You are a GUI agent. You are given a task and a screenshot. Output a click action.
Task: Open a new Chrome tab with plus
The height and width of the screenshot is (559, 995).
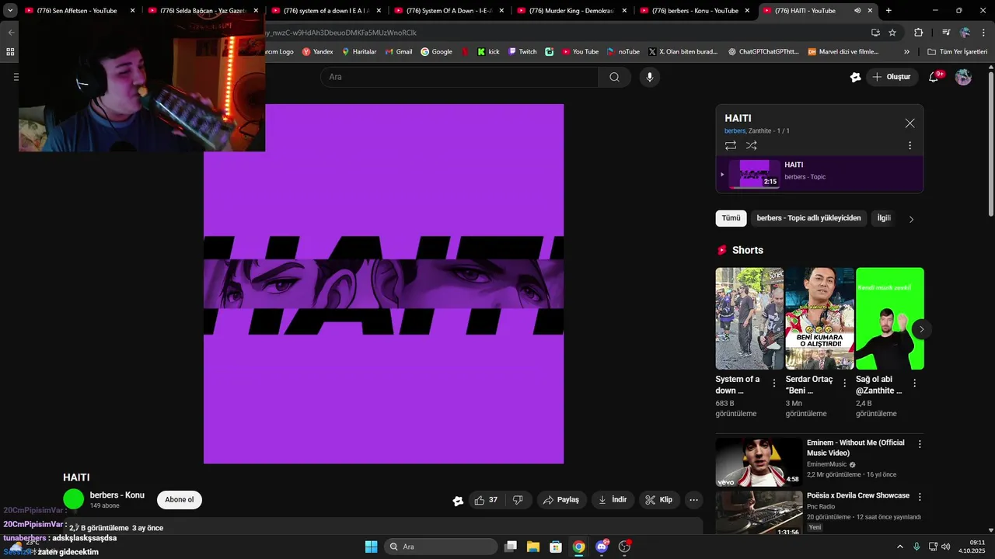tap(889, 11)
